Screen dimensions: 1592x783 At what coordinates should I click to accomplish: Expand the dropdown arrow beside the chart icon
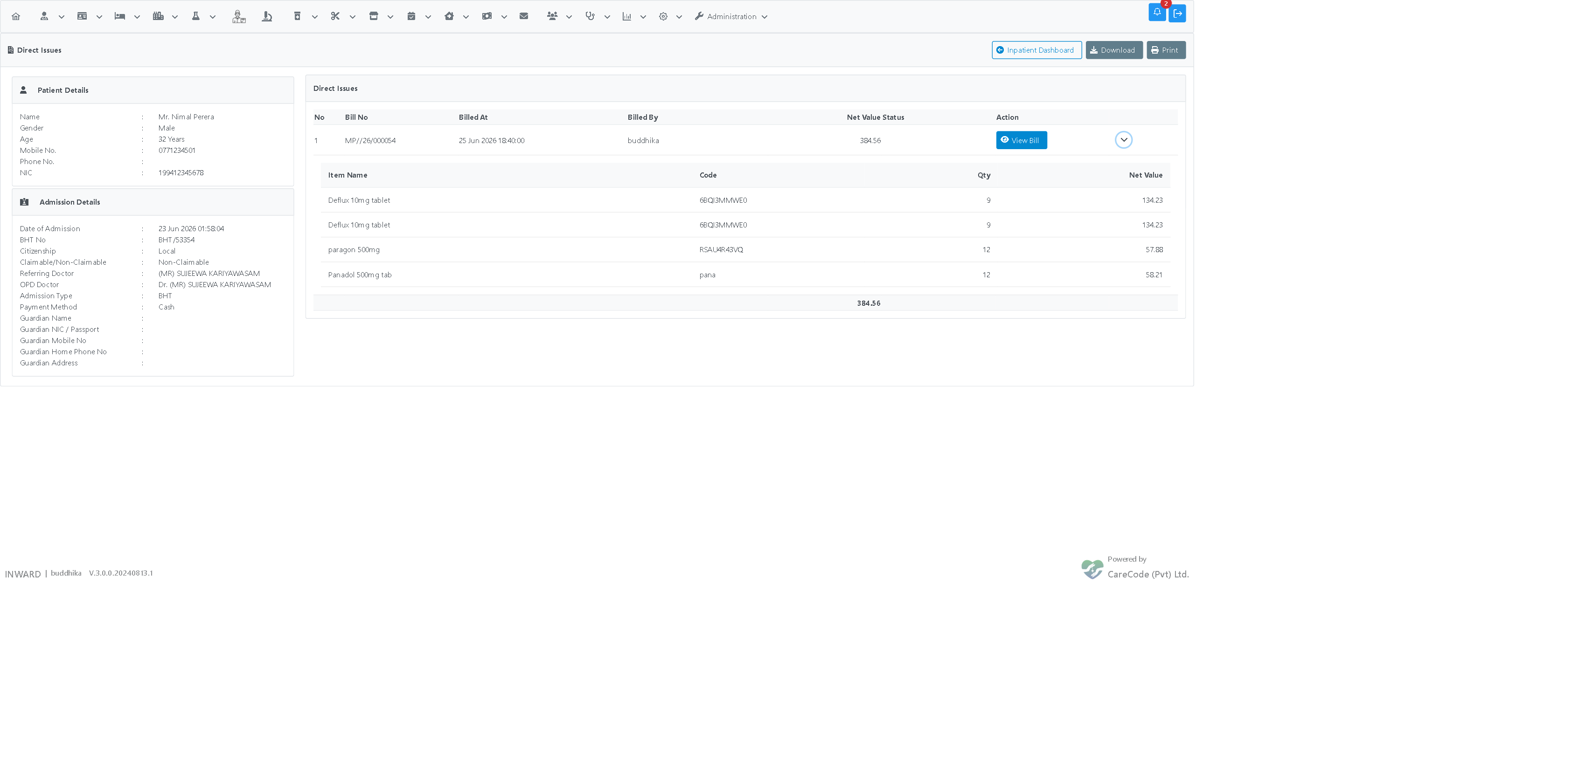643,17
